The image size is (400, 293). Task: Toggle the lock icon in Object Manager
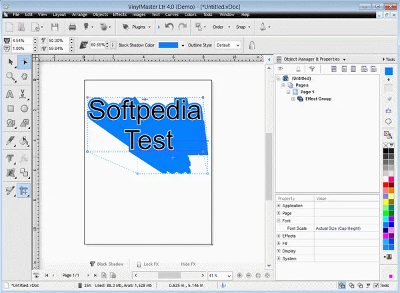297,69
